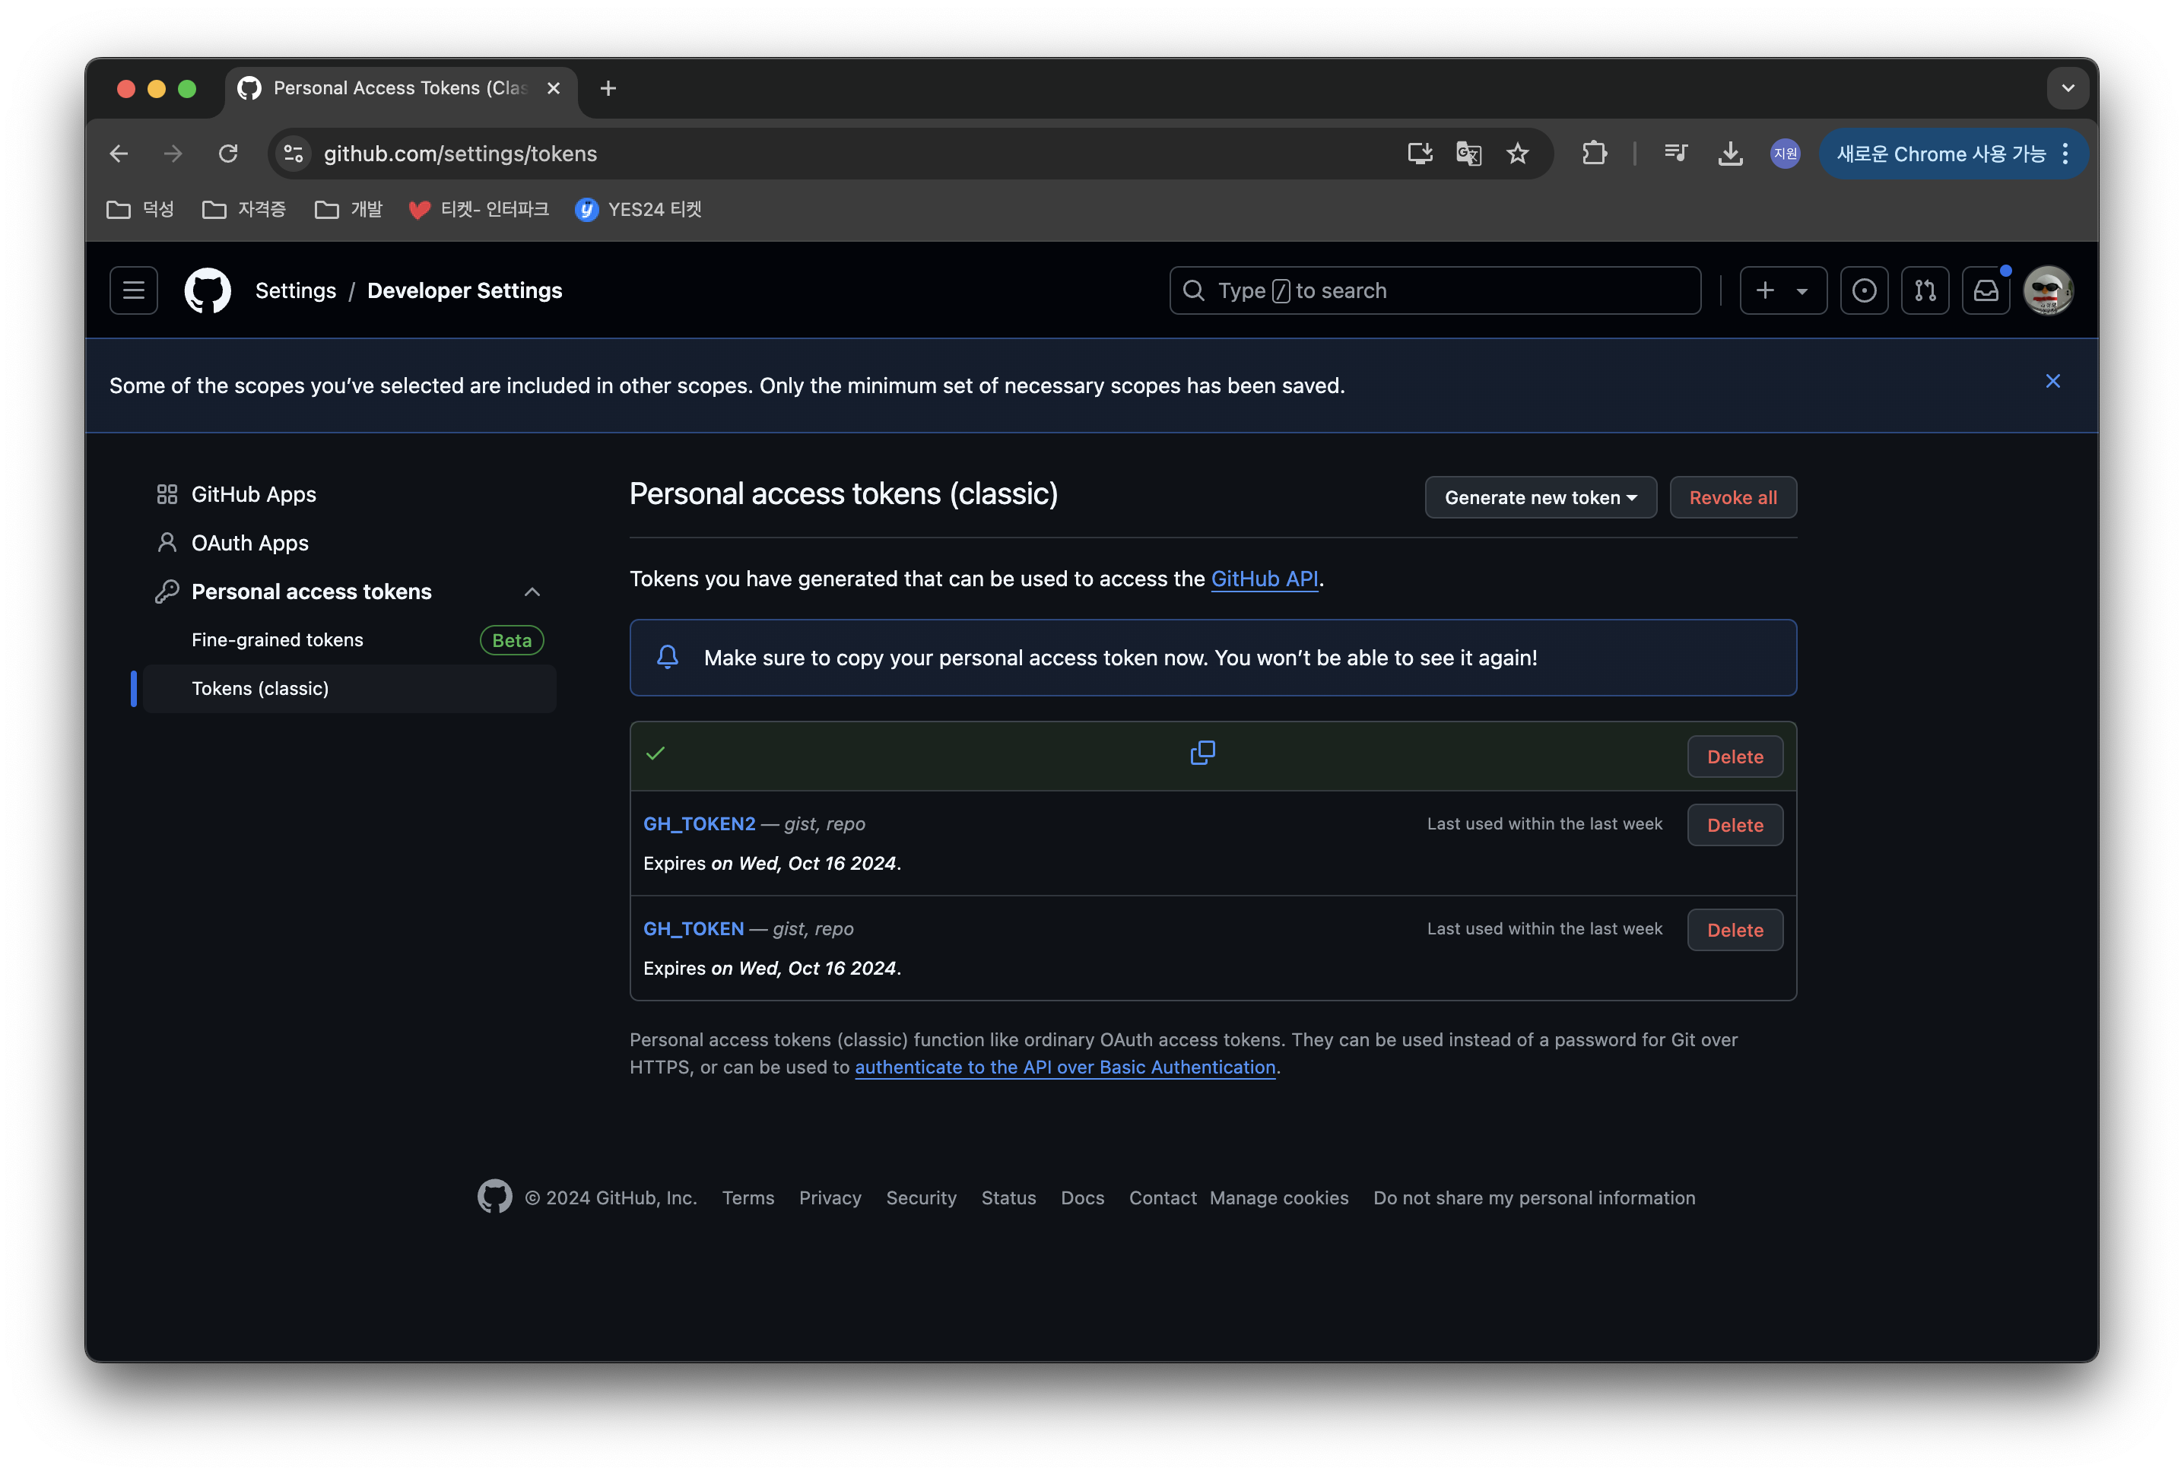Image resolution: width=2184 pixels, height=1475 pixels.
Task: Collapse the Personal access tokens section
Action: tap(532, 592)
